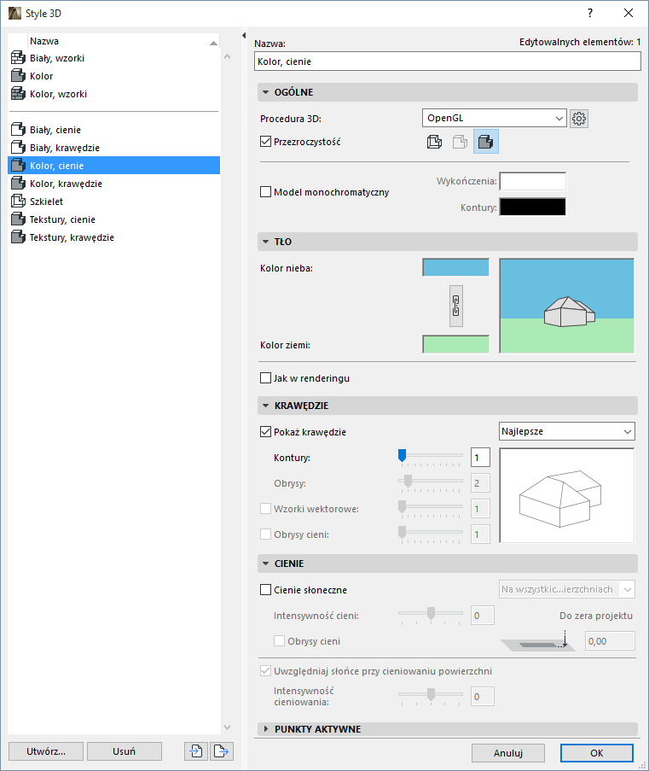
Task: Click the icon of Biały, krawędzie style
Action: coord(18,148)
